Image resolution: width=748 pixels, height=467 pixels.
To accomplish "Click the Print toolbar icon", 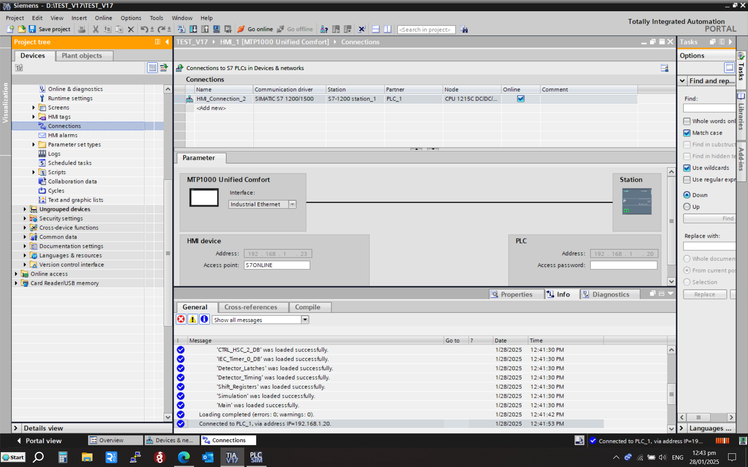I will (x=82, y=29).
